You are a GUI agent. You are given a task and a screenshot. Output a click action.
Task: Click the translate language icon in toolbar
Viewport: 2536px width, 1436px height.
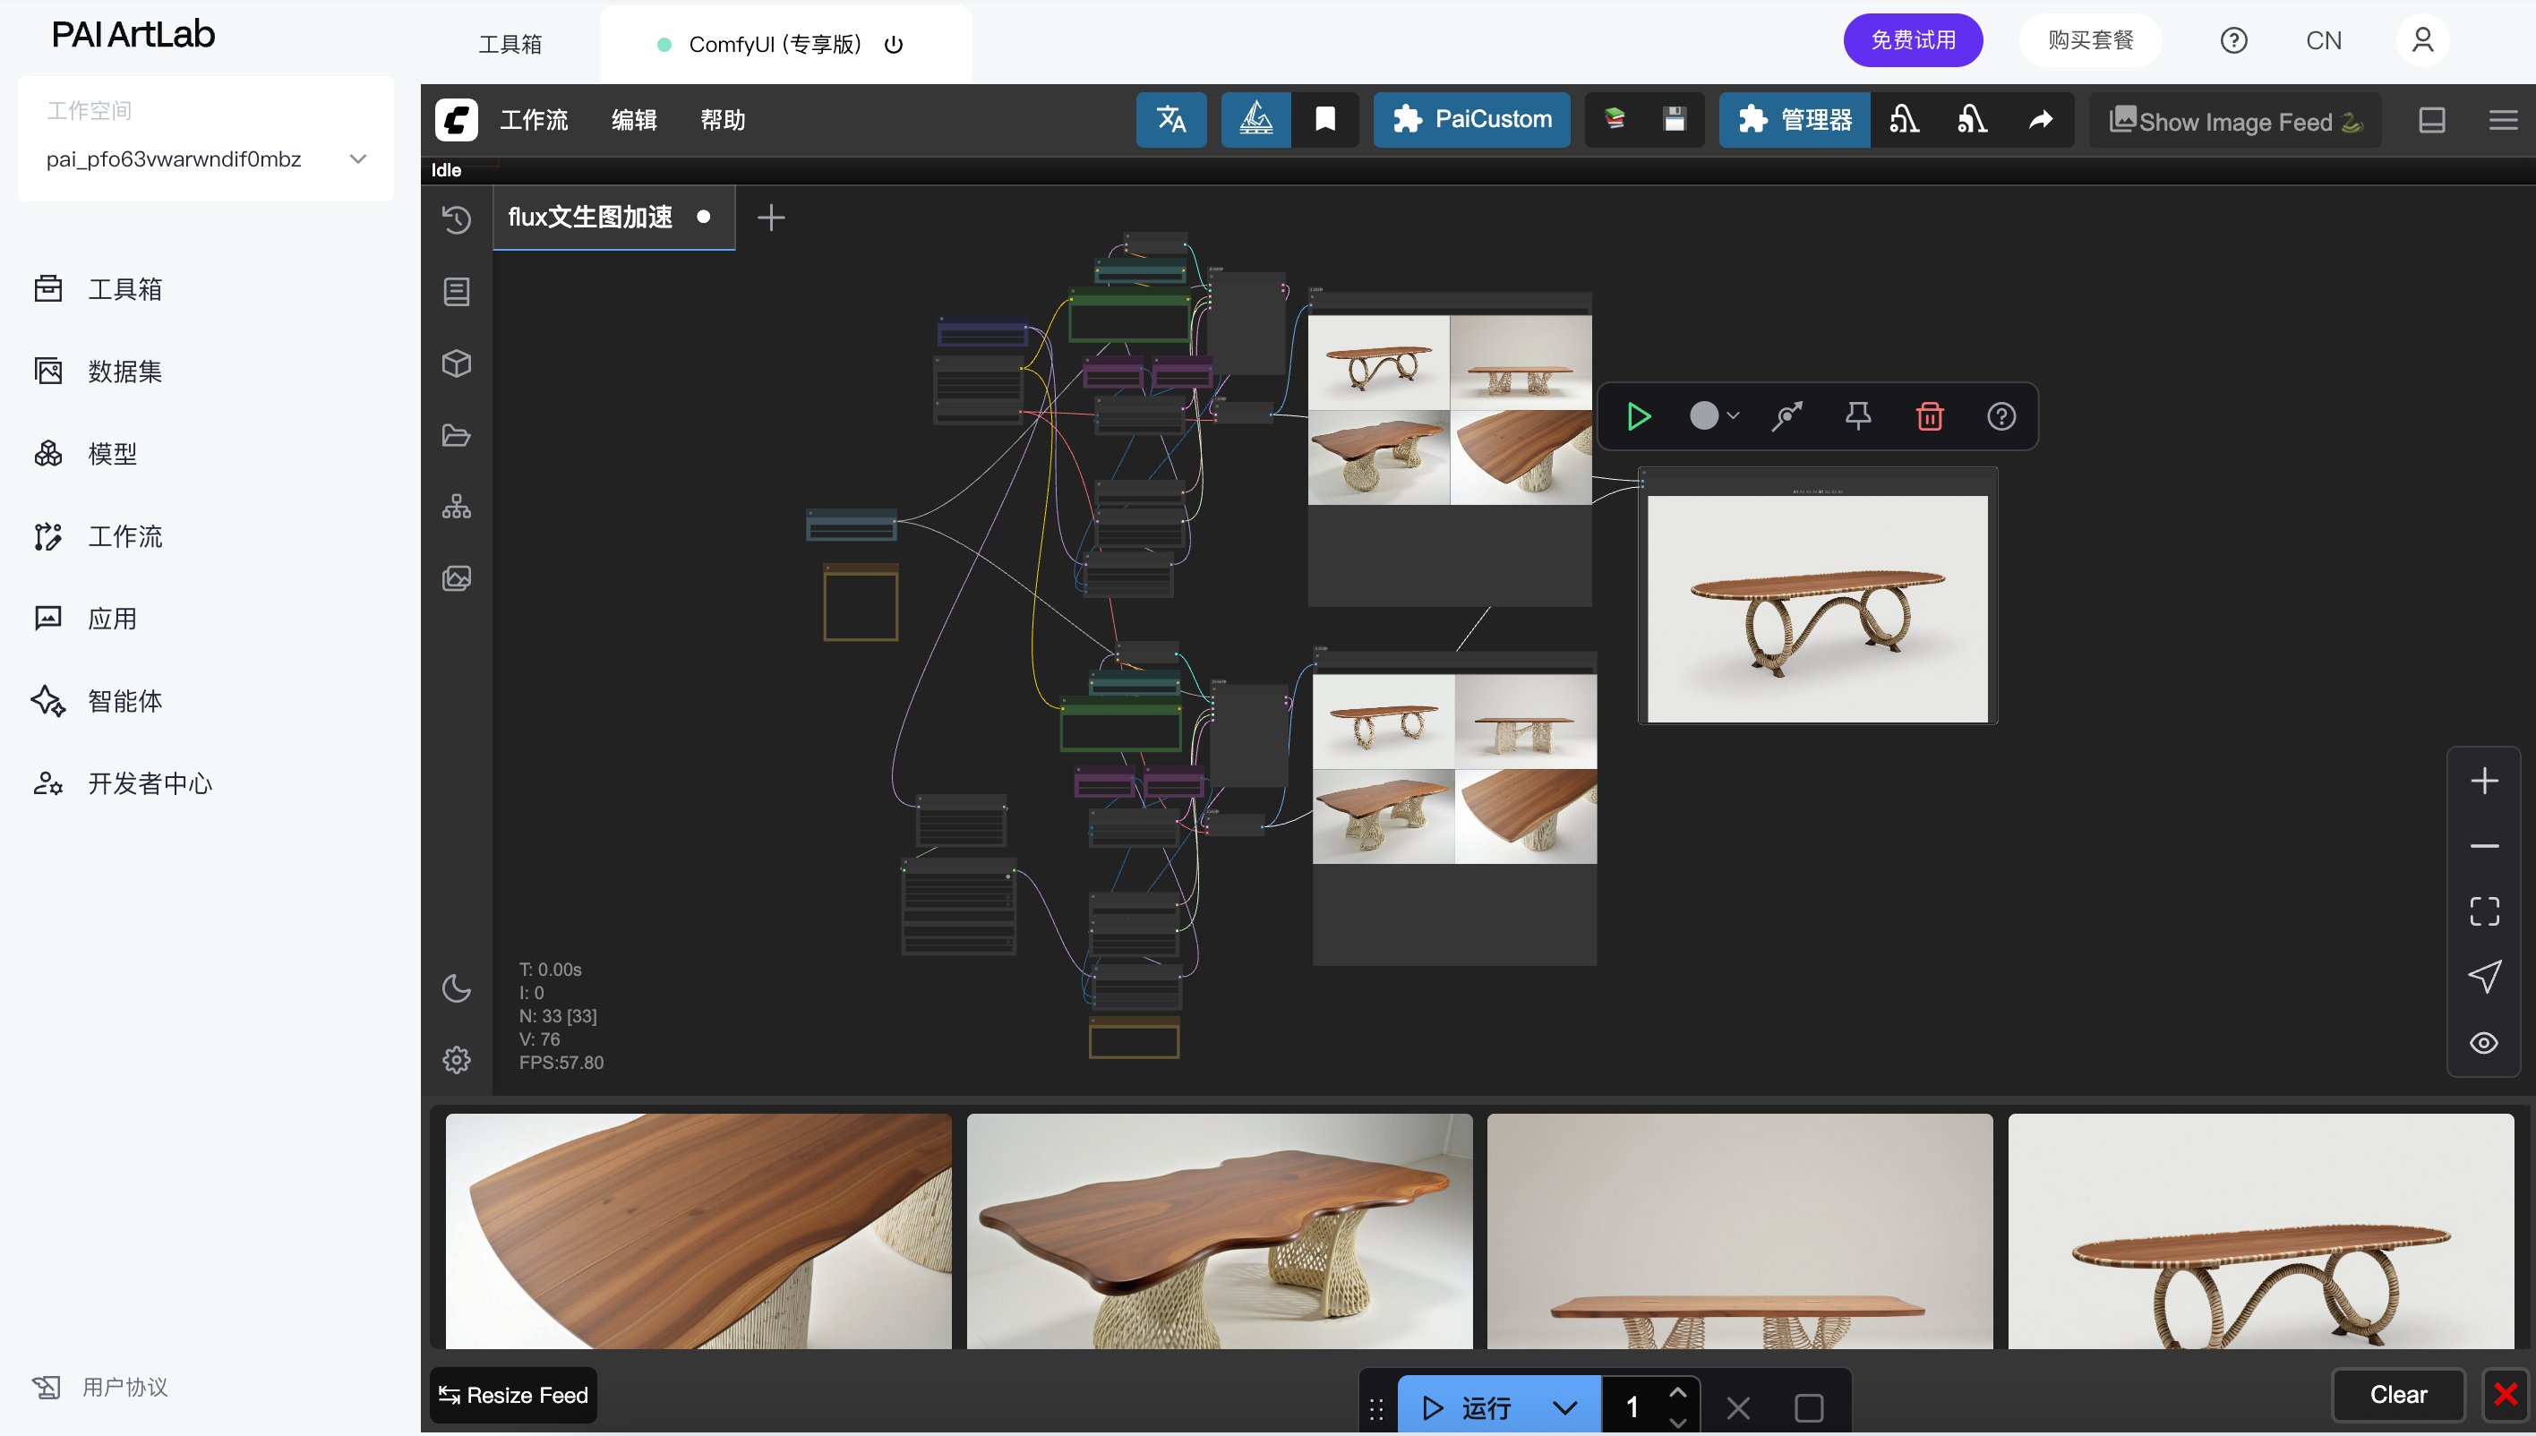click(1171, 119)
